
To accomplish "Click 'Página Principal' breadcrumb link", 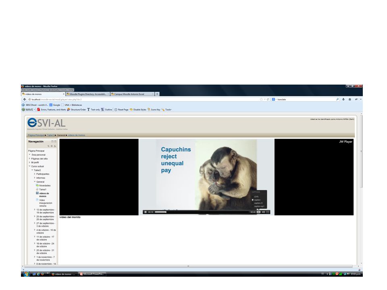I will pos(36,135).
